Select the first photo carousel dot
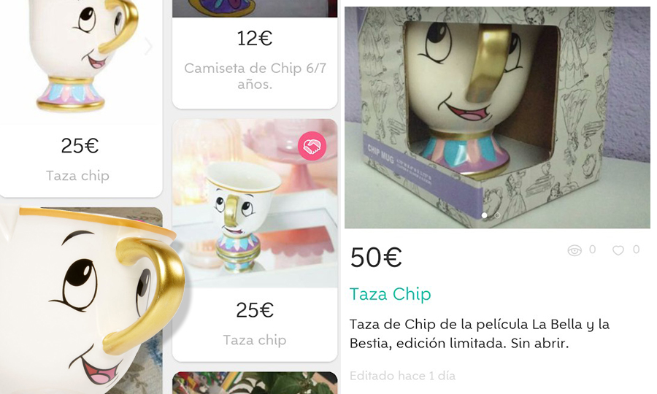 pos(485,215)
